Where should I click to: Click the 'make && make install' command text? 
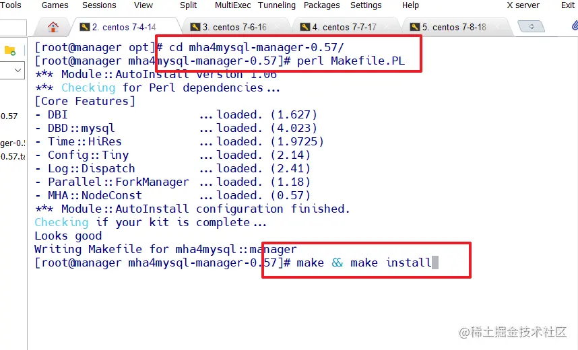pyautogui.click(x=364, y=262)
